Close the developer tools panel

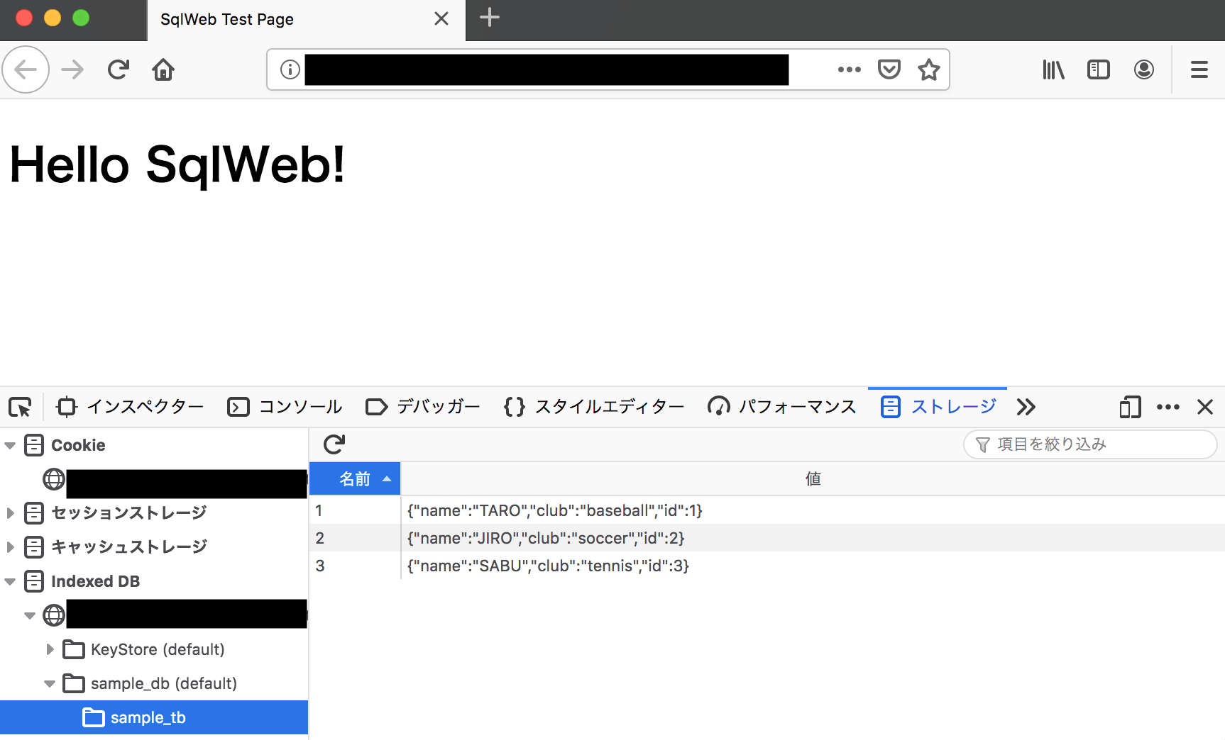pos(1204,407)
